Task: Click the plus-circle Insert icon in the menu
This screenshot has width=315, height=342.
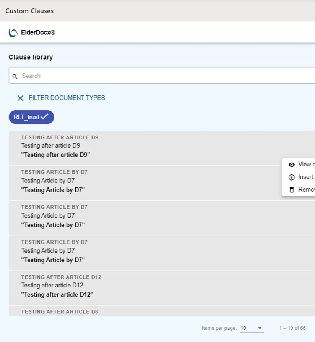Action: pos(292,177)
